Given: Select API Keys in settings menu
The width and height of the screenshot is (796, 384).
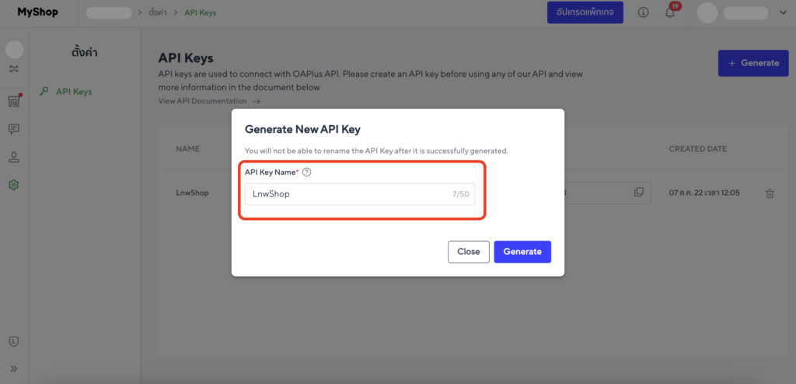Looking at the screenshot, I should click(x=74, y=92).
